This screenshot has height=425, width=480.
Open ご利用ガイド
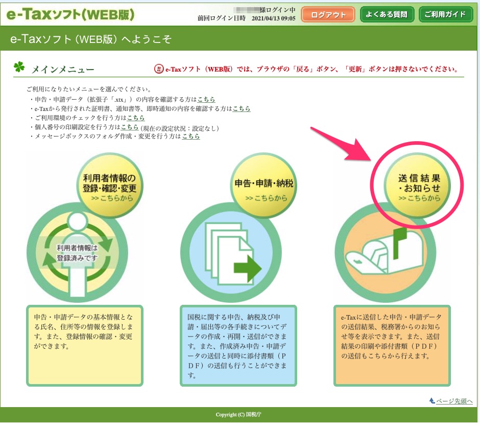tap(445, 14)
